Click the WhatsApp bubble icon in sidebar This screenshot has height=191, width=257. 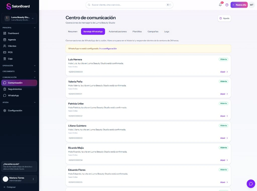click(x=5, y=95)
